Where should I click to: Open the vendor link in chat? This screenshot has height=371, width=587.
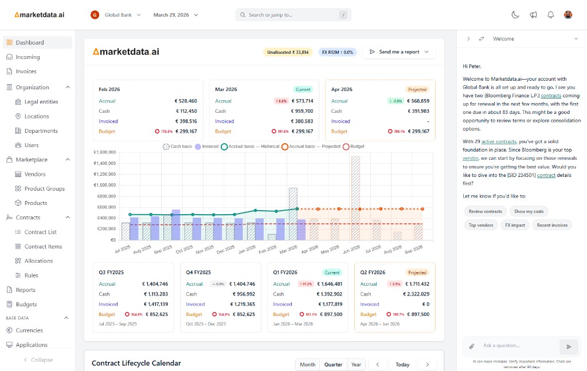tap(470, 158)
